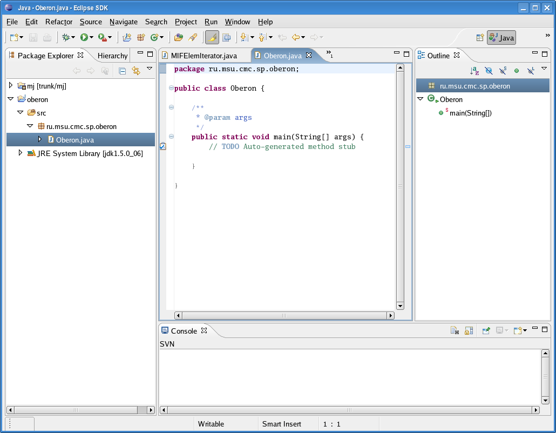The width and height of the screenshot is (556, 433).
Task: Collapse the Oberon class in Outline
Action: [421, 99]
